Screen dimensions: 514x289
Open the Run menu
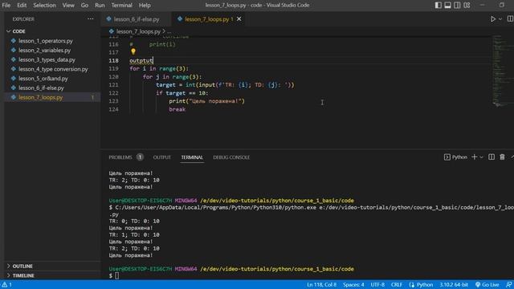(100, 6)
